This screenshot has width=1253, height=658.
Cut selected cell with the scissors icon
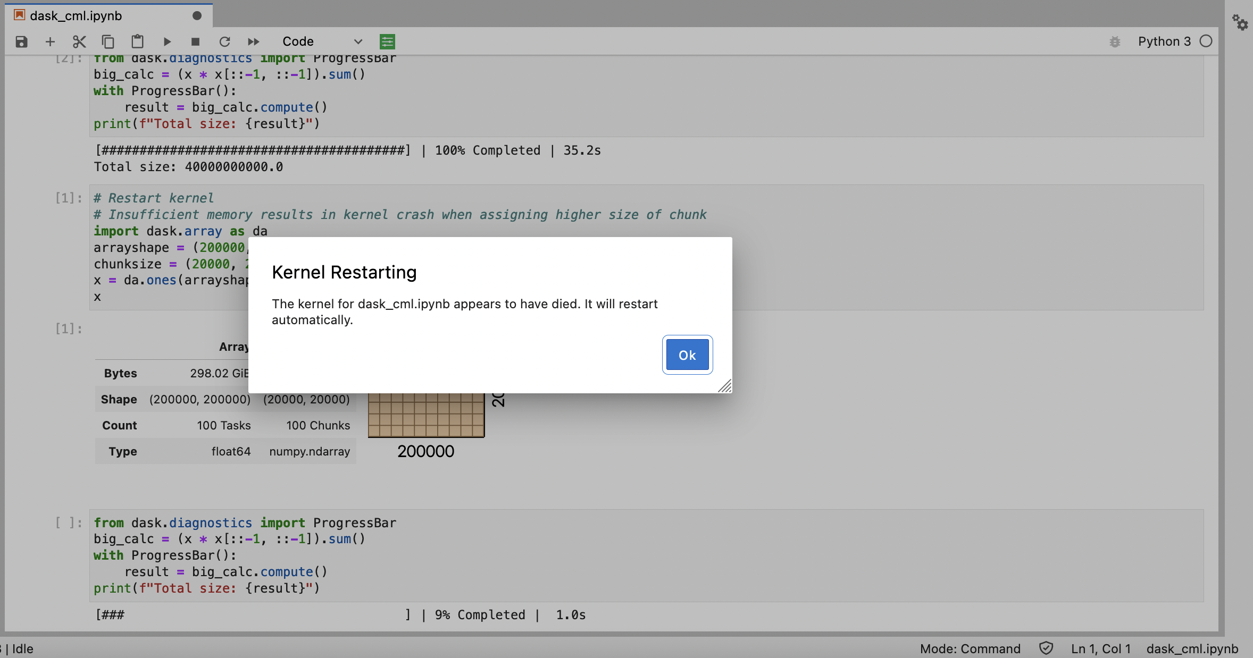click(x=79, y=41)
